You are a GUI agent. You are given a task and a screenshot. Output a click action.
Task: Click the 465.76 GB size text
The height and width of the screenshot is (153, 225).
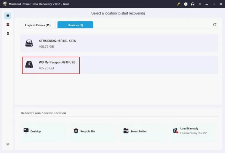[x=46, y=46]
